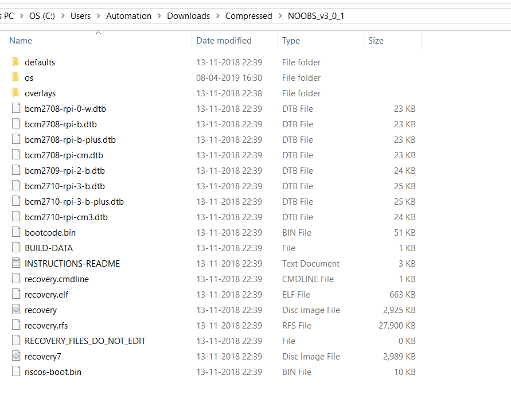Image resolution: width=511 pixels, height=418 pixels.
Task: Click the bootcode.bin file icon
Action: (x=16, y=232)
